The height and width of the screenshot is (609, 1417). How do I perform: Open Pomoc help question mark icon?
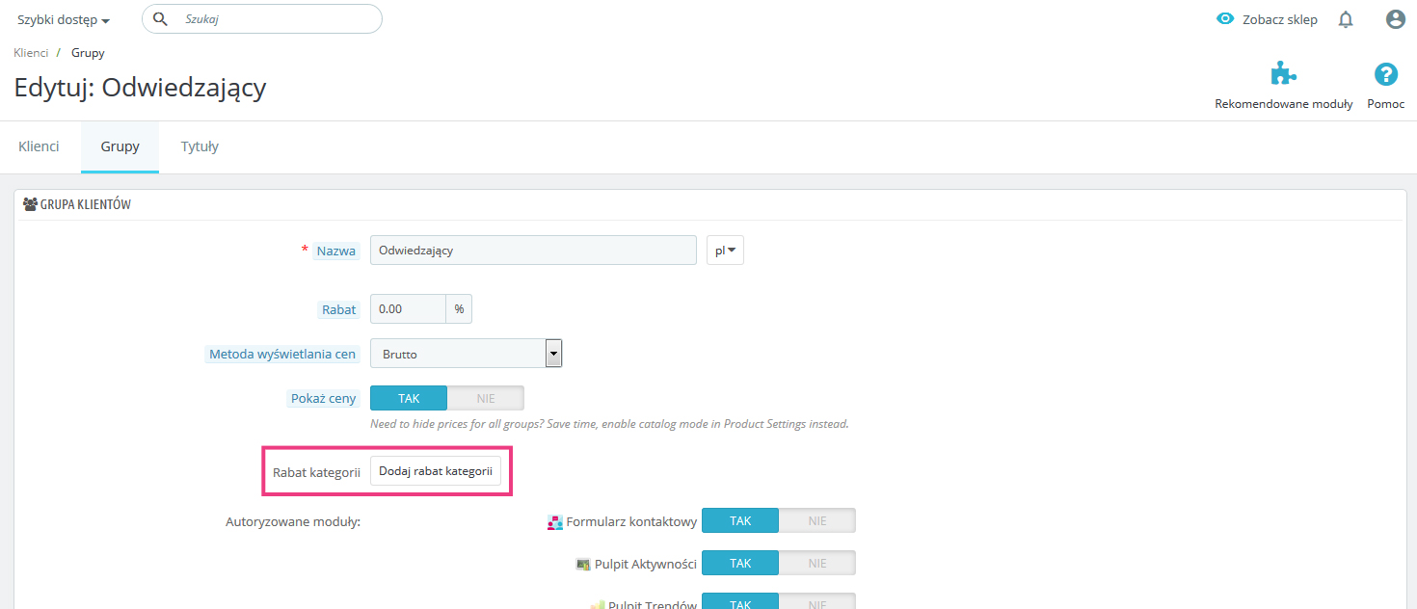[x=1385, y=74]
